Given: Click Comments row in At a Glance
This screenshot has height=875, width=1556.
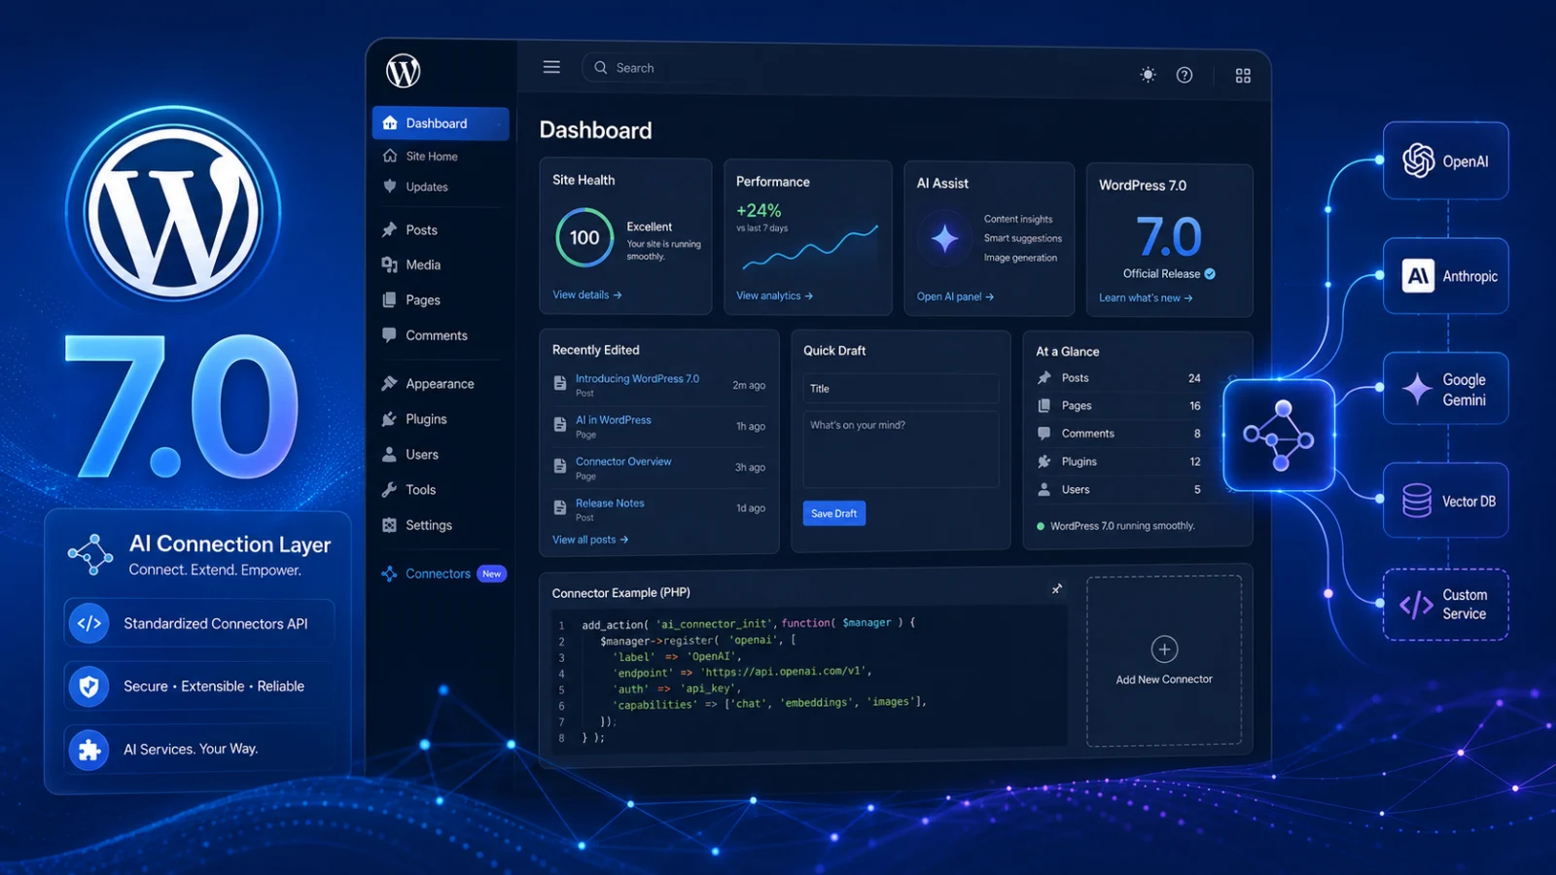Looking at the screenshot, I should pos(1119,434).
